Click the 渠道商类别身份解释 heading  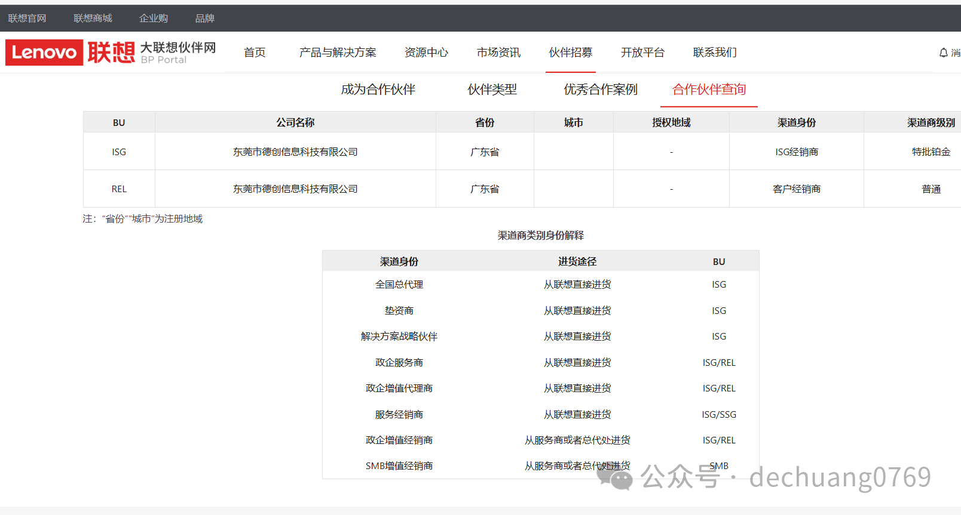click(541, 236)
